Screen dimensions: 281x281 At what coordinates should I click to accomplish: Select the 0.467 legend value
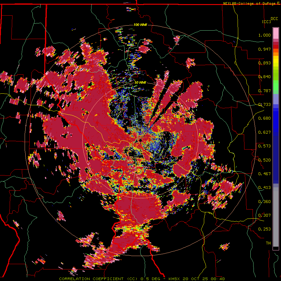[264, 174]
